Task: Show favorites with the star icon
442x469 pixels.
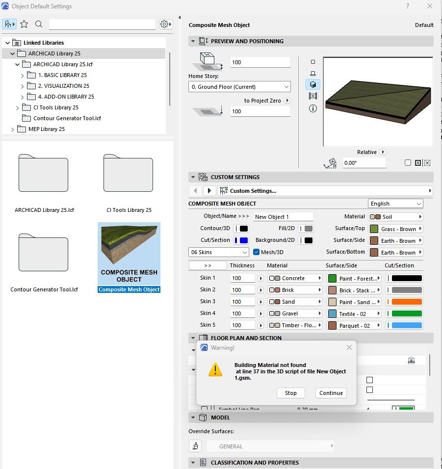Action: coord(24,24)
